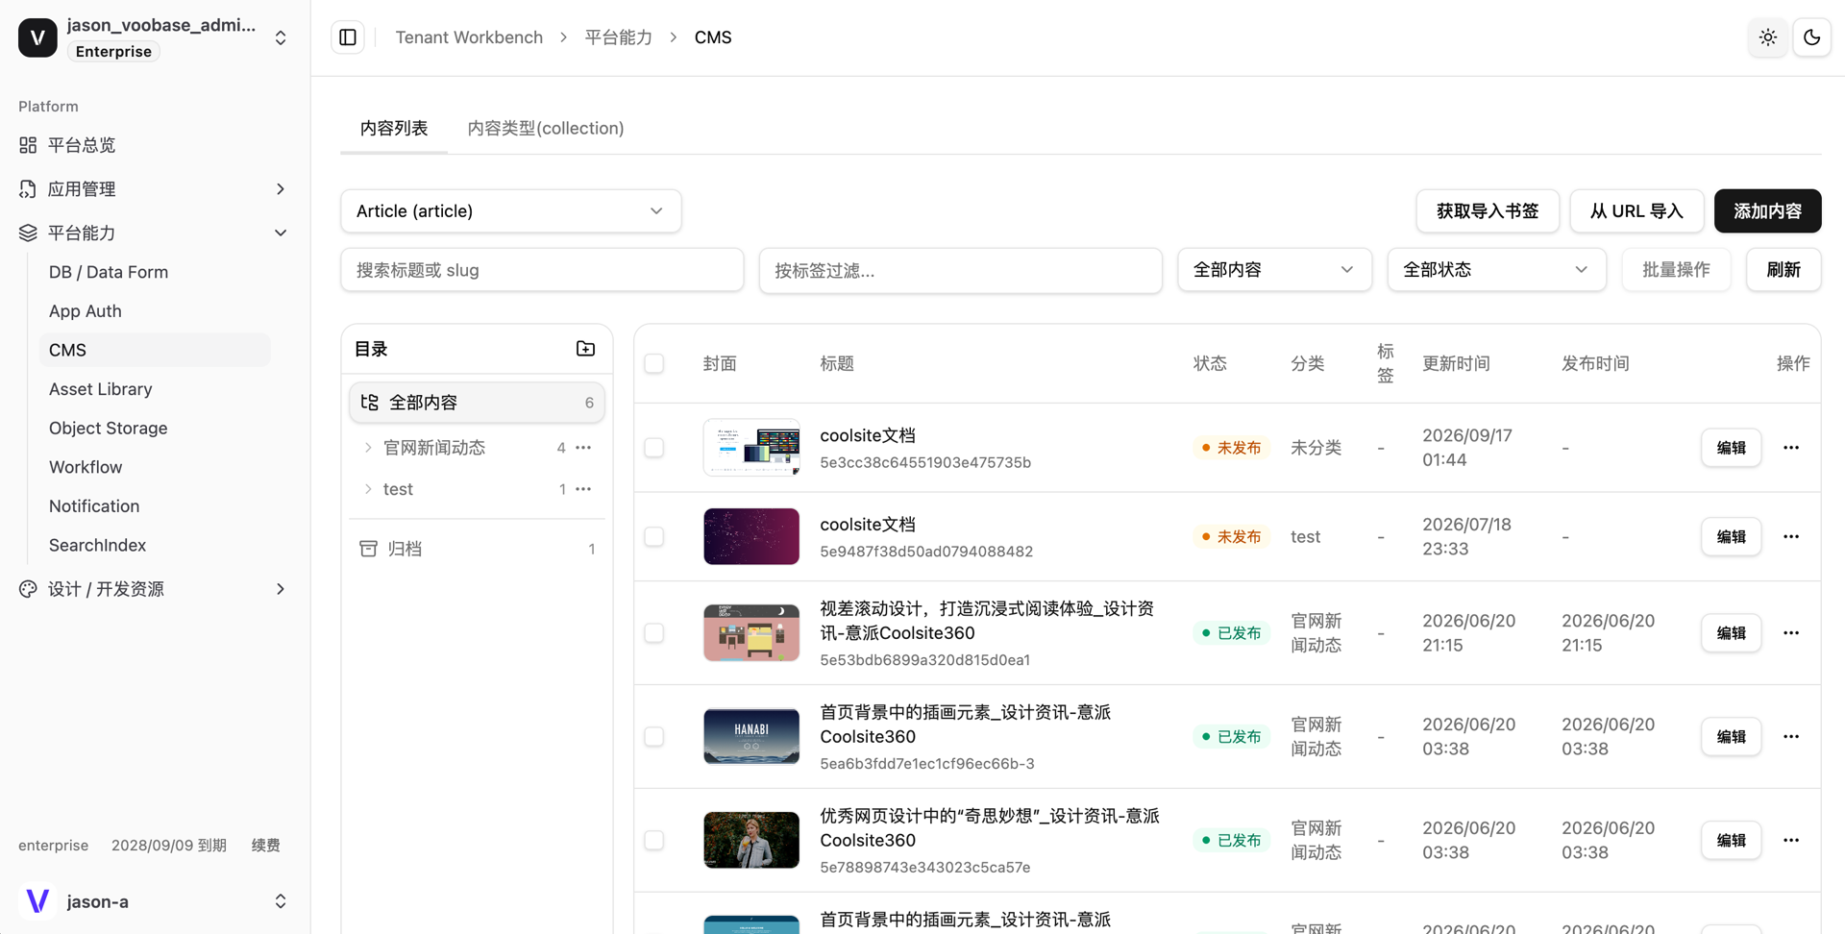This screenshot has height=934, width=1845.
Task: Click the 刷新 button
Action: click(x=1783, y=270)
